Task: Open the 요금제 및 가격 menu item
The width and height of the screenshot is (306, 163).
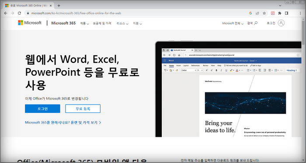Action: click(x=102, y=24)
